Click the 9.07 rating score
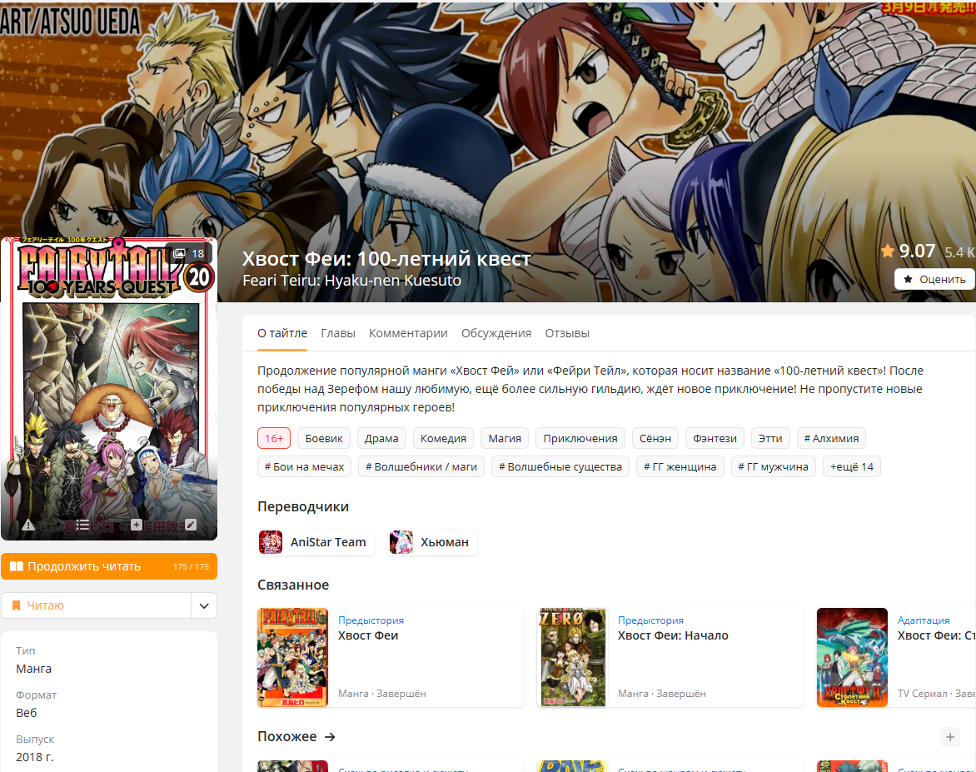976x772 pixels. 917,251
